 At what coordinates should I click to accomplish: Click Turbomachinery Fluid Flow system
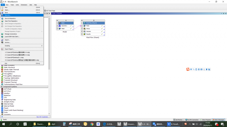[x=13, y=84]
